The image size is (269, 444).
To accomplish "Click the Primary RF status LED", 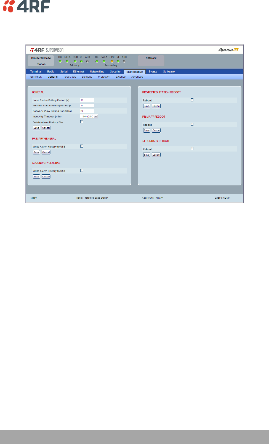I will point(81,61).
